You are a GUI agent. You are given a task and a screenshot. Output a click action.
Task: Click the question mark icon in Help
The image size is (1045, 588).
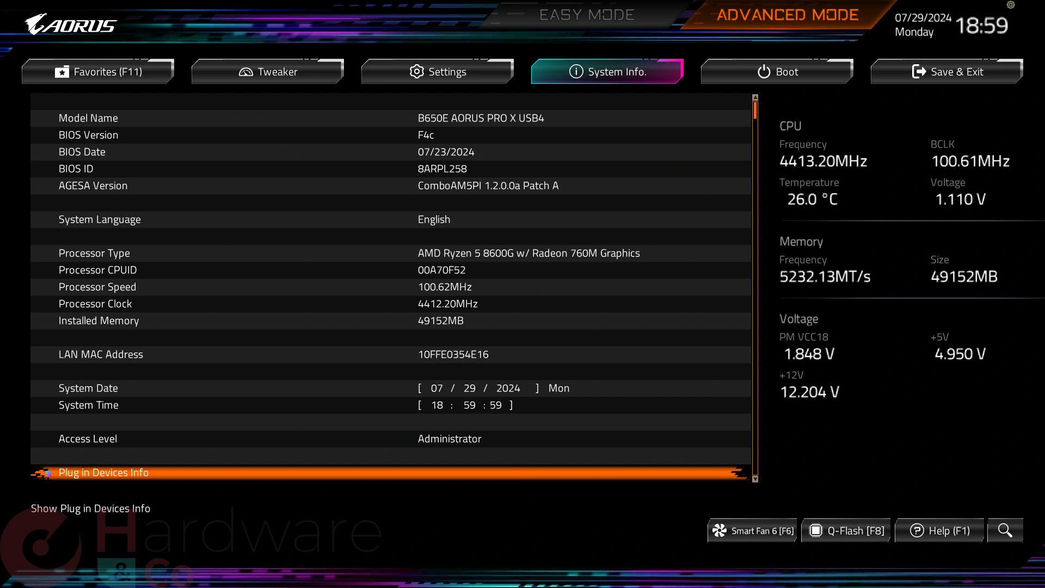tap(917, 530)
